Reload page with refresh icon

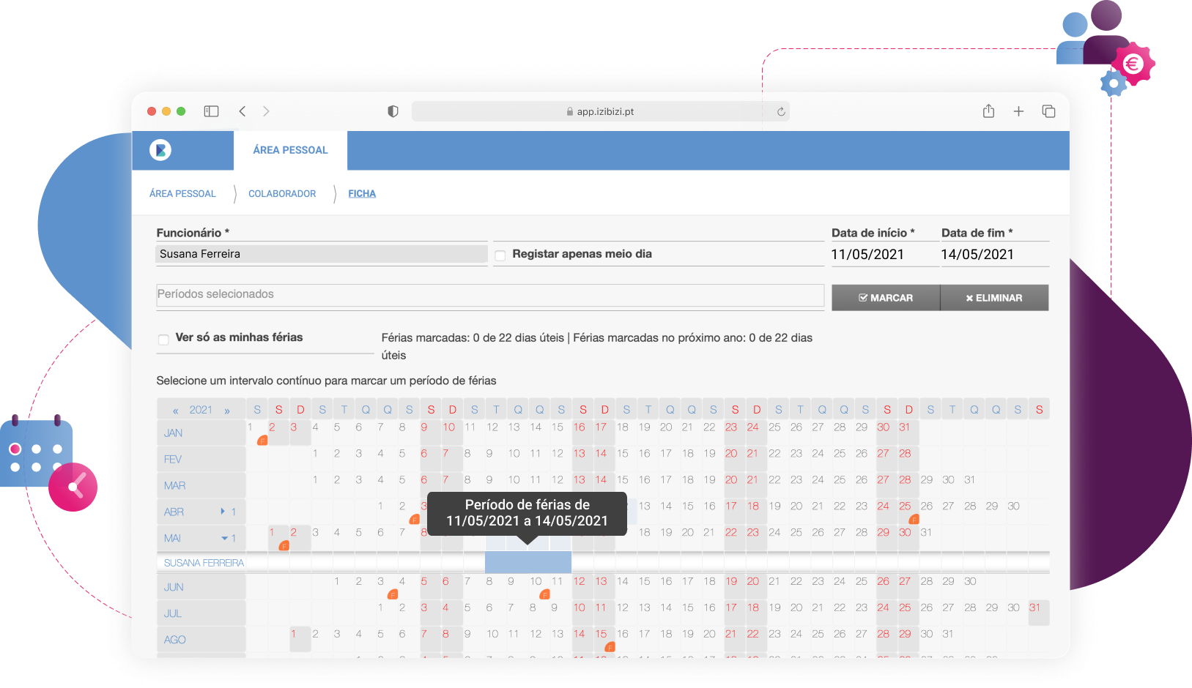[x=781, y=112]
